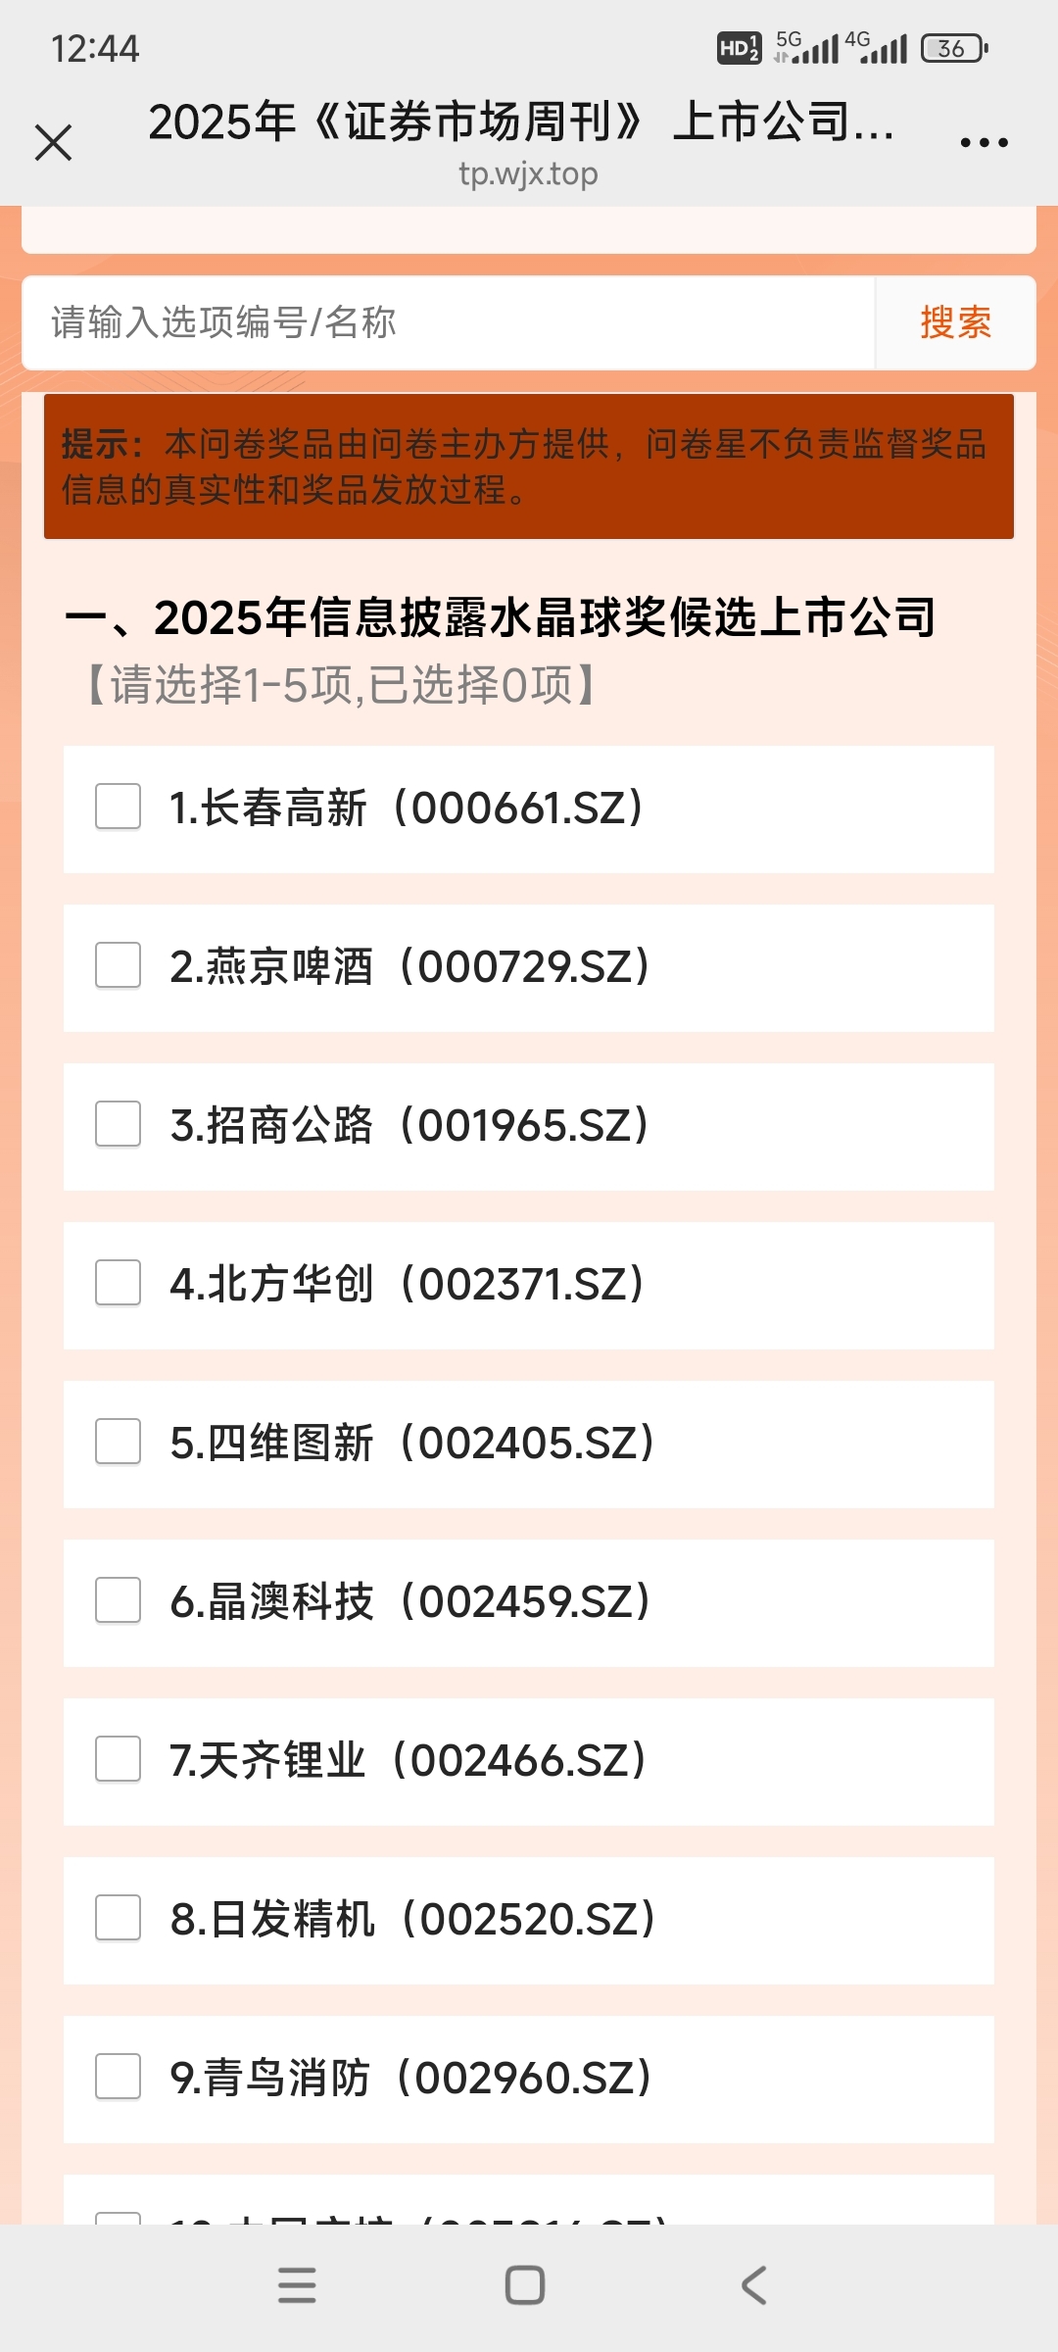Open the three-dot more options menu
Viewport: 1058px width, 2352px height.
(984, 143)
